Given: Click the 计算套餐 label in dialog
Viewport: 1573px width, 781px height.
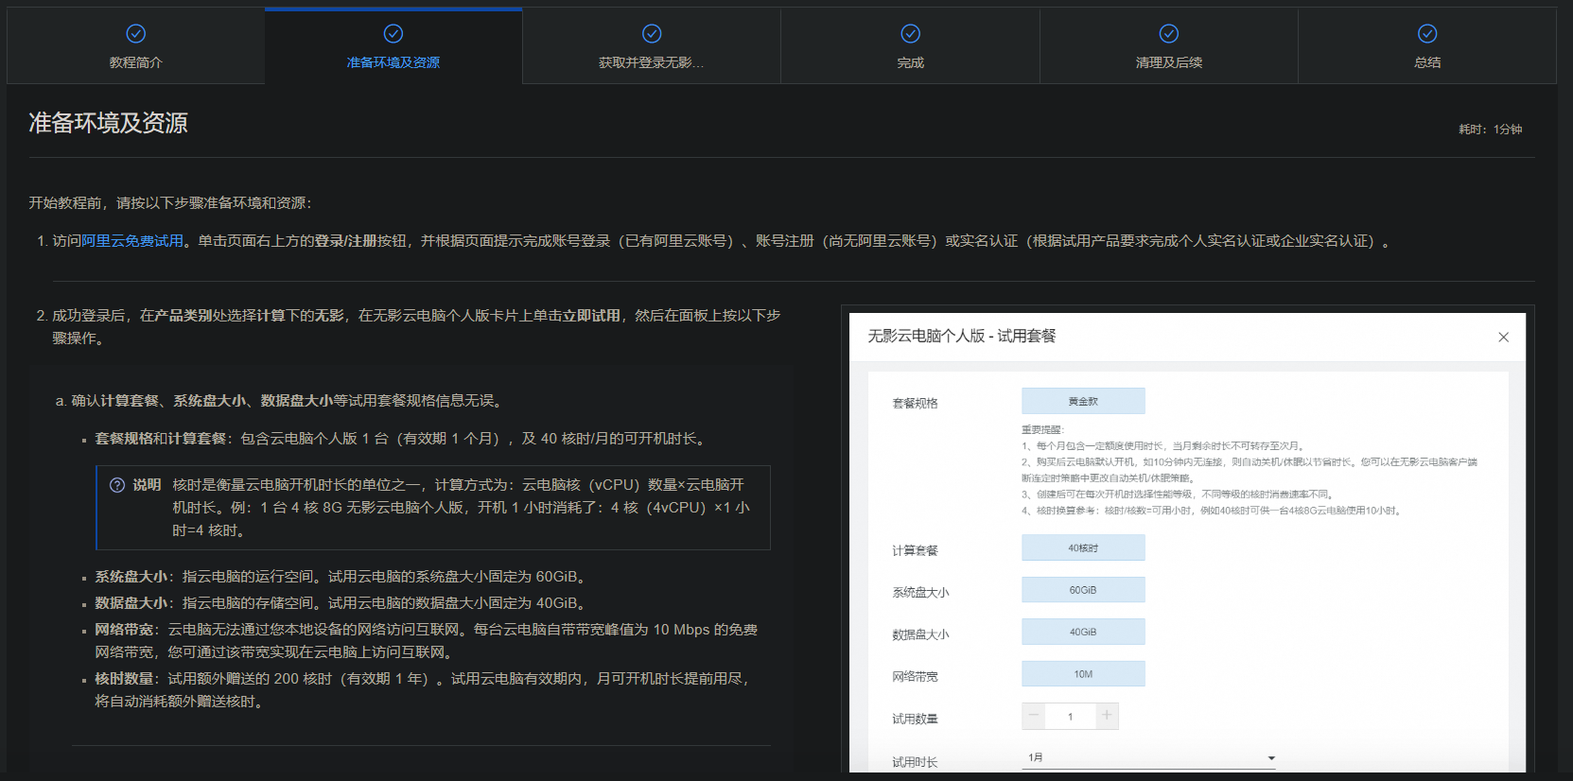Looking at the screenshot, I should coord(915,550).
